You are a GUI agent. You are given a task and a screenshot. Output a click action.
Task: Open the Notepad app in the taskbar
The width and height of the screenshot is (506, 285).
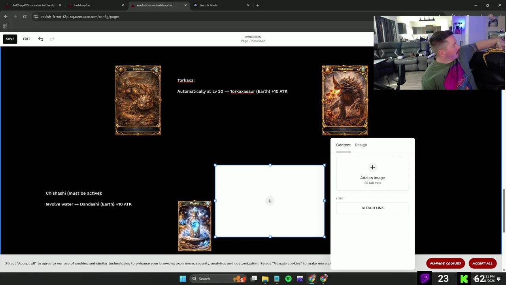pyautogui.click(x=277, y=279)
